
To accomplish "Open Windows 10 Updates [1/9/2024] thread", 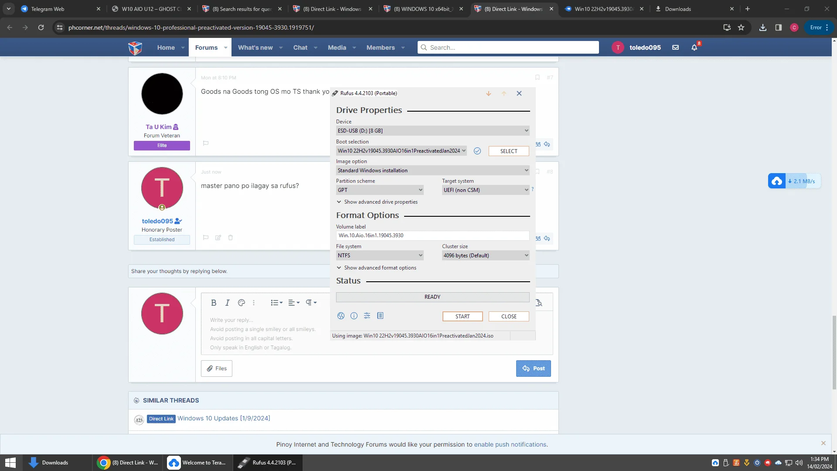I will pyautogui.click(x=224, y=418).
